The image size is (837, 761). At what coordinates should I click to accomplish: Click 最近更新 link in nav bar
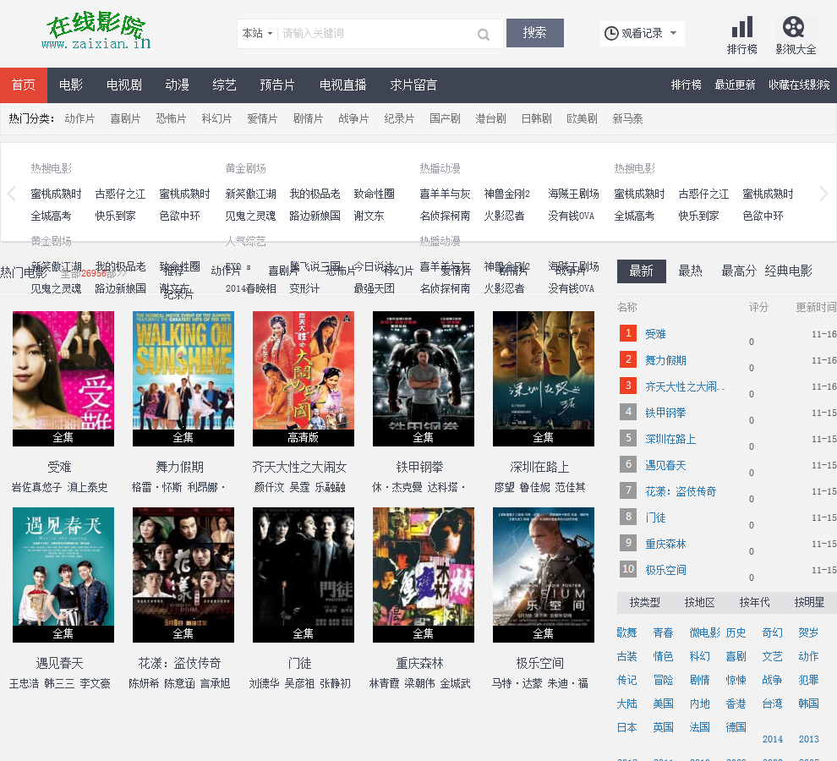735,85
